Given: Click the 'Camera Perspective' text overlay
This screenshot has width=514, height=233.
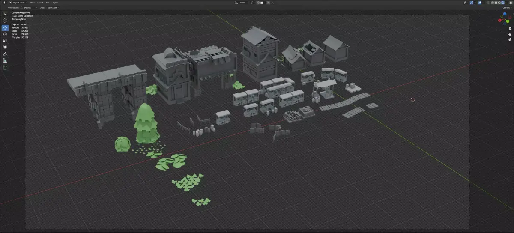Looking at the screenshot, I should (21, 13).
